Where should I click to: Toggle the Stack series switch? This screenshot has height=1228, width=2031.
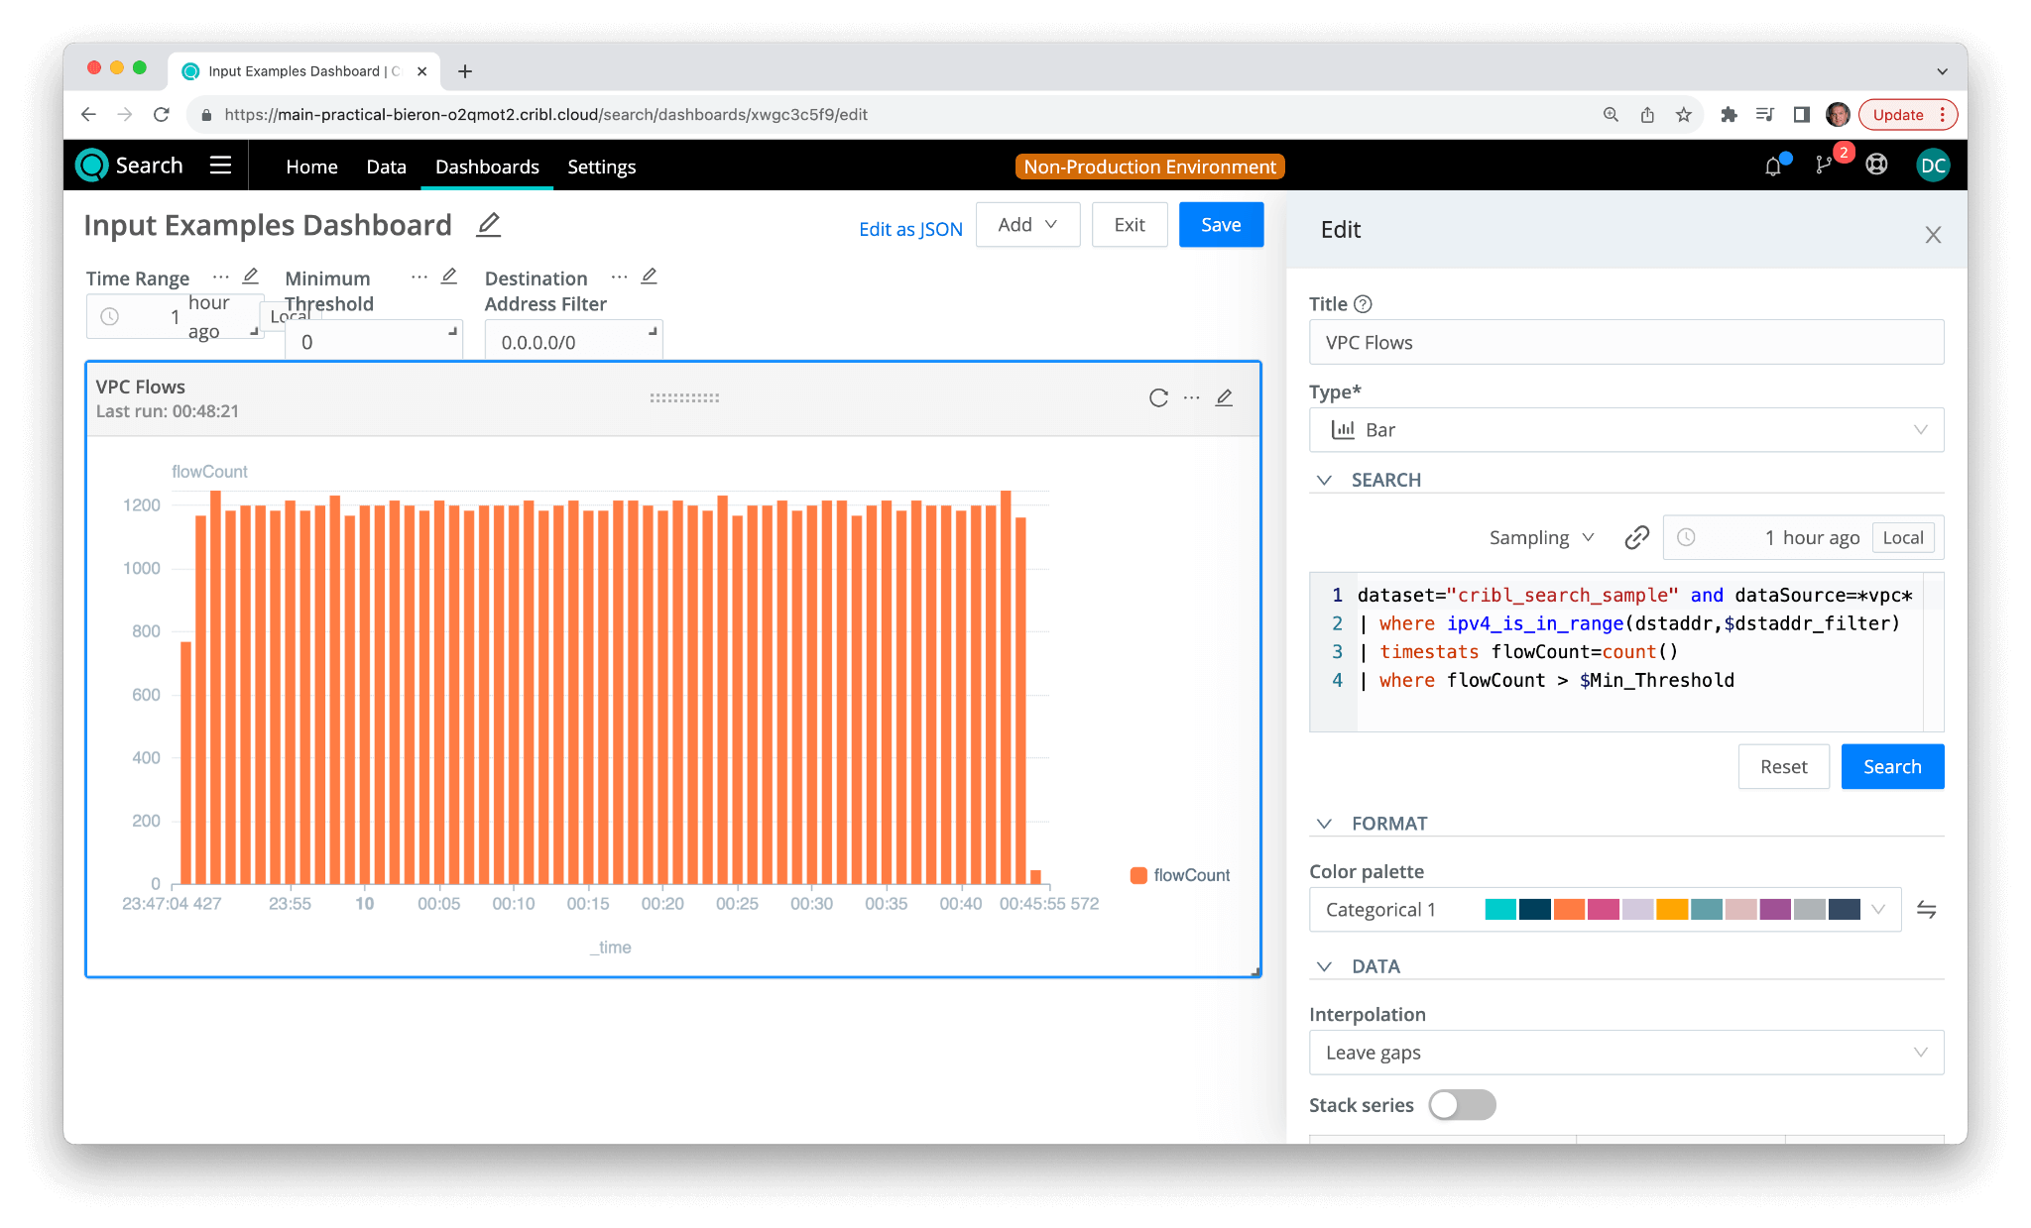pos(1462,1104)
